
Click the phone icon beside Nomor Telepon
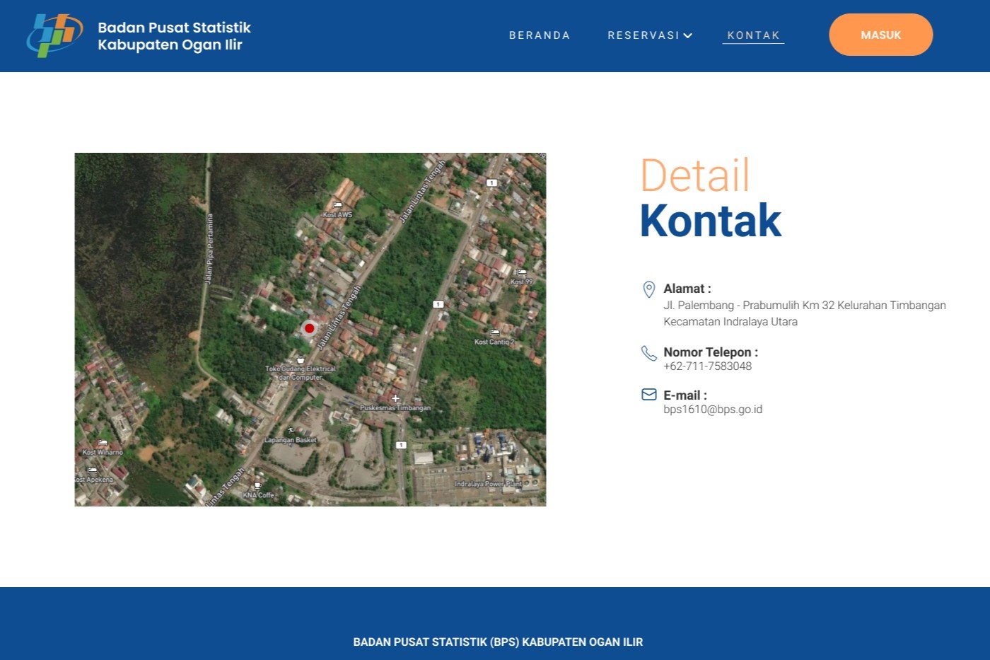(x=648, y=353)
